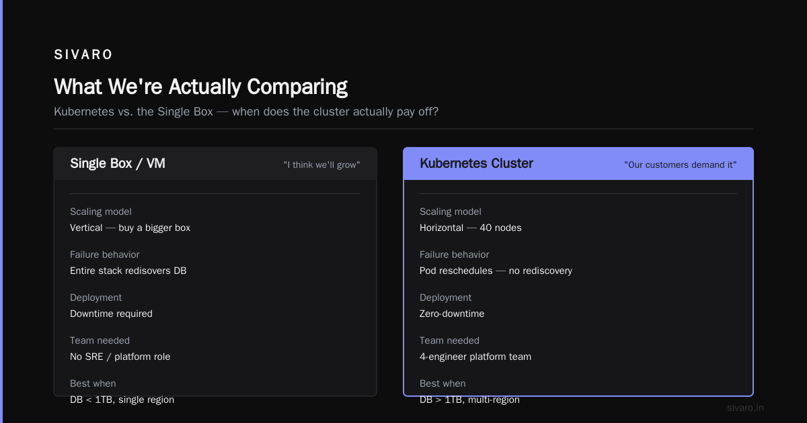Image resolution: width=807 pixels, height=423 pixels.
Task: Select "Pod reschedules — no rediscovery"
Action: [x=496, y=271]
